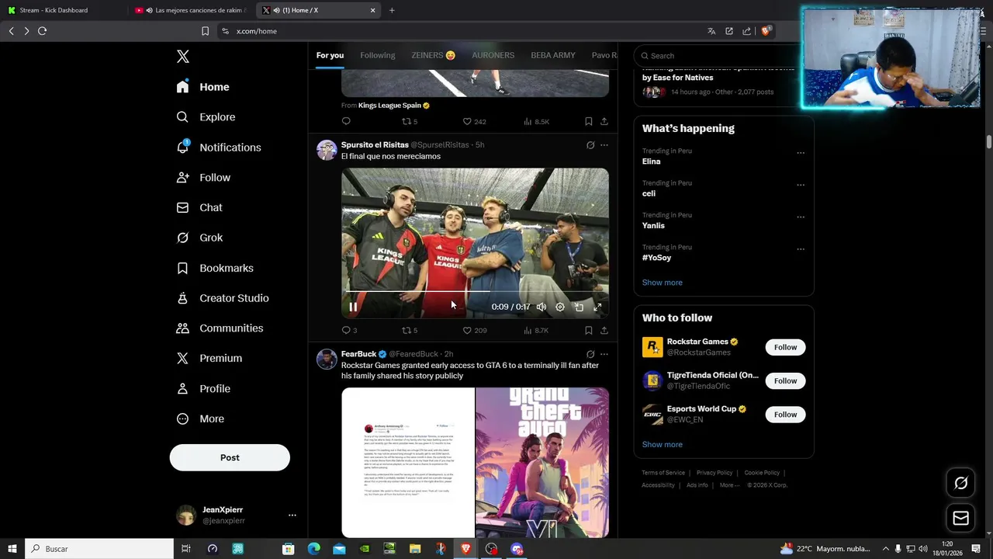The width and height of the screenshot is (993, 559).
Task: Open the GTA VI cover image thumbnail
Action: click(x=542, y=463)
